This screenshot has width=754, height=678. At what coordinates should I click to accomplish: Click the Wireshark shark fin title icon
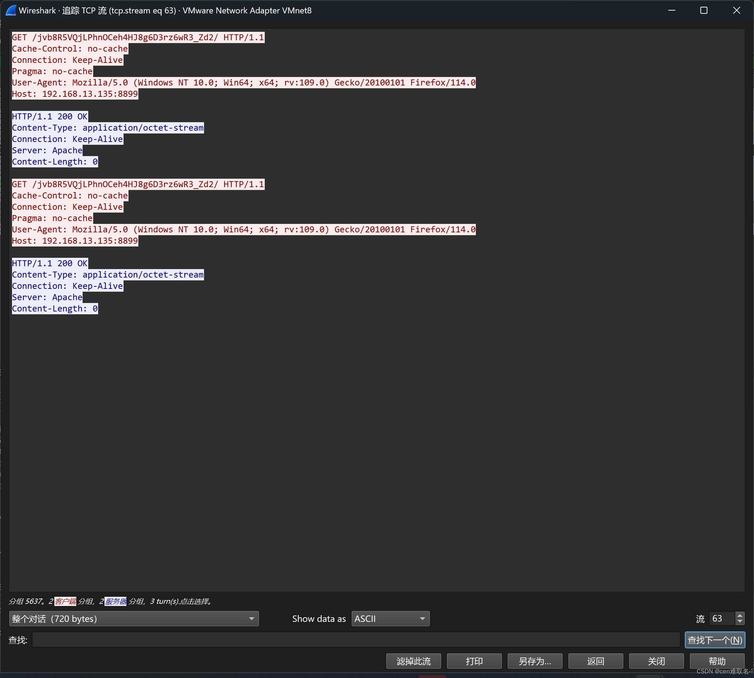(x=11, y=11)
